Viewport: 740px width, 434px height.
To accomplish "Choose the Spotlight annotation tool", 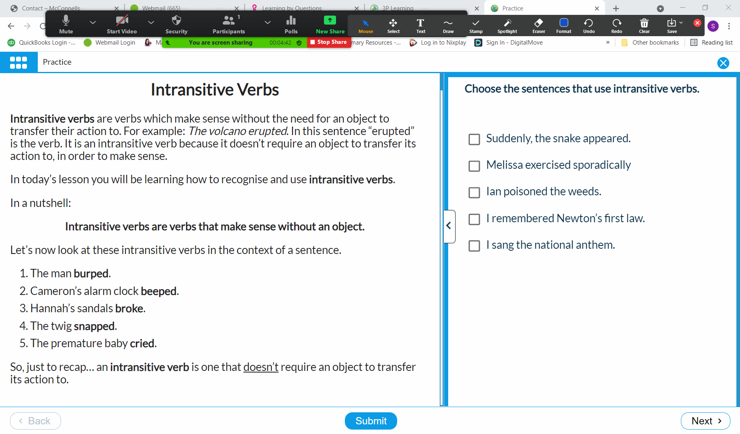I will click(x=507, y=25).
